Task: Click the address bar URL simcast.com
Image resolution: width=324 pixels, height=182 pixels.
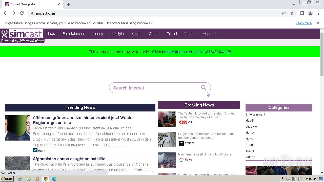Action: [x=45, y=13]
